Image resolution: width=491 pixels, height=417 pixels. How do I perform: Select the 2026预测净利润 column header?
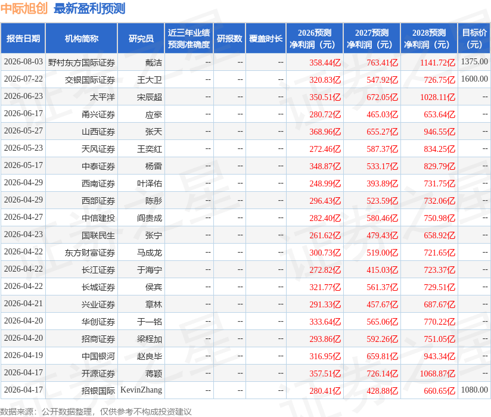315,39
